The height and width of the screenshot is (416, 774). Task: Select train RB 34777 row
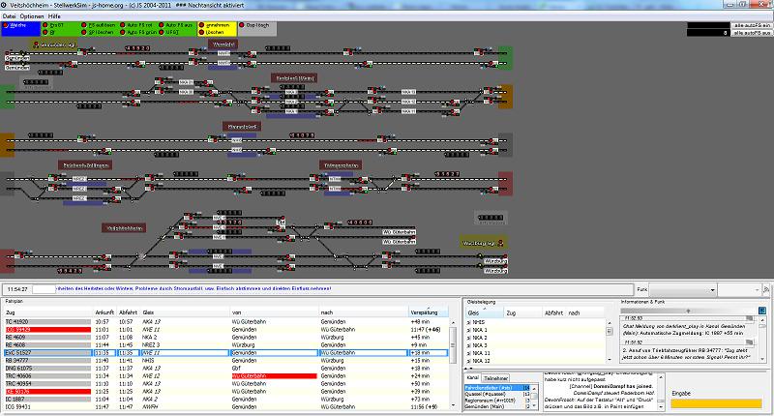pos(226,360)
